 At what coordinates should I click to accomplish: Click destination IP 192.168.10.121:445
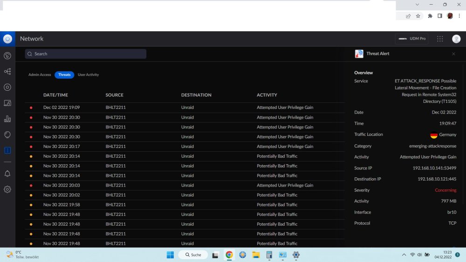pyautogui.click(x=437, y=179)
